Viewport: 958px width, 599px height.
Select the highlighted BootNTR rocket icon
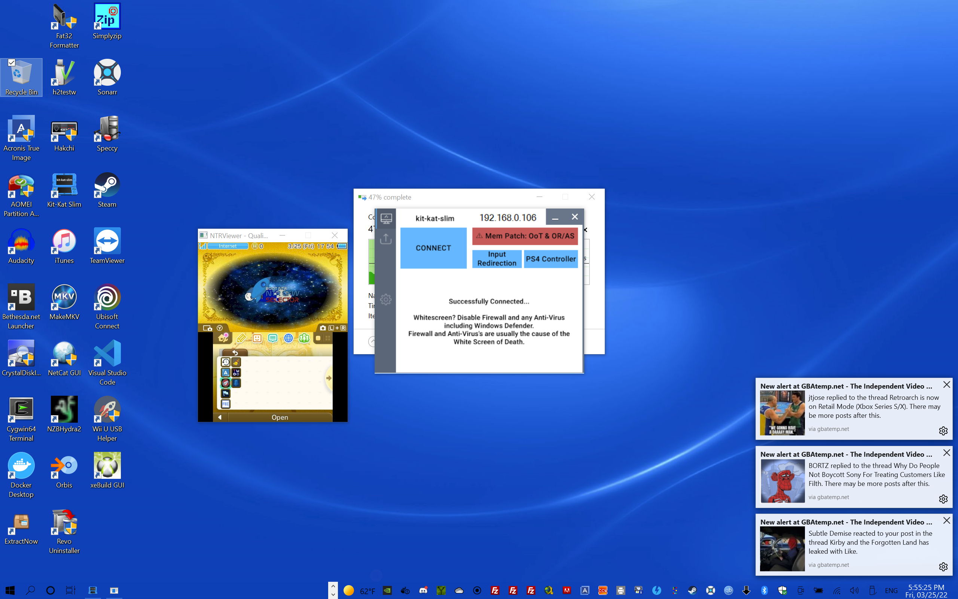(226, 383)
